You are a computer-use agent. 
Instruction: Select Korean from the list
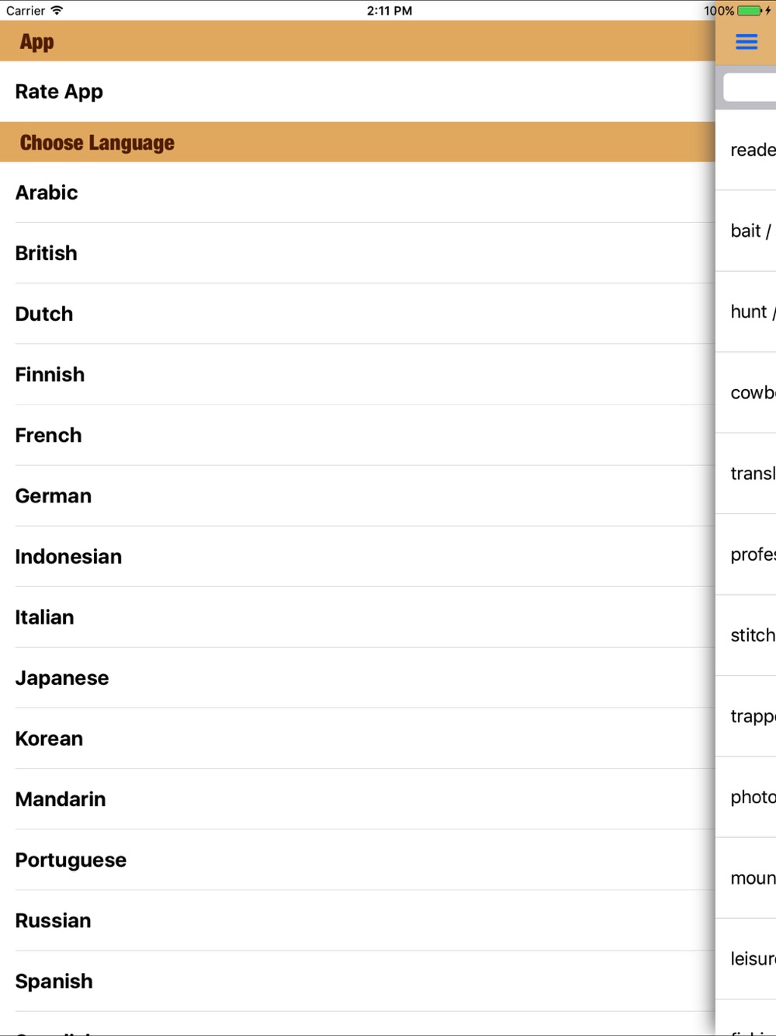pyautogui.click(x=357, y=738)
